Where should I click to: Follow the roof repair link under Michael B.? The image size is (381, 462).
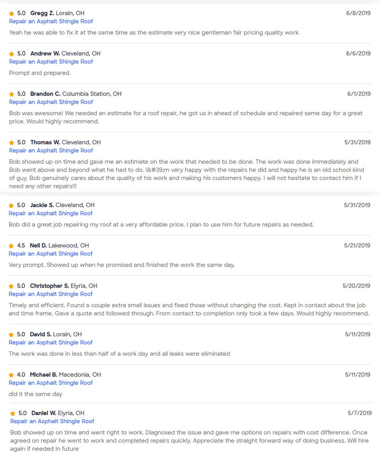[x=51, y=383]
